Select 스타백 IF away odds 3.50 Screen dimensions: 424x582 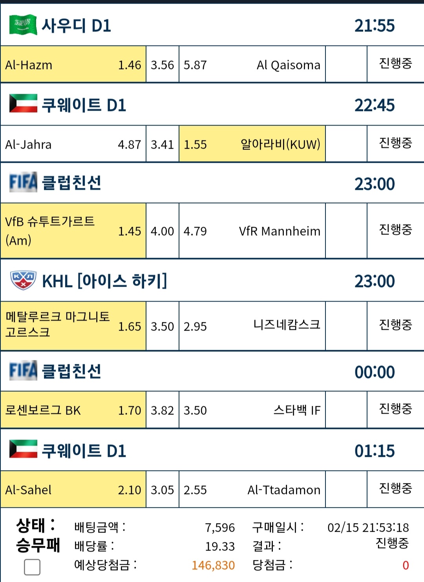click(252, 410)
